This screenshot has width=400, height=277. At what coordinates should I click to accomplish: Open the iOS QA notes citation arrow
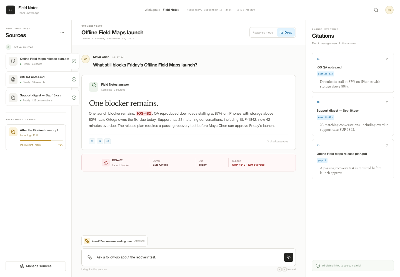(387, 59)
